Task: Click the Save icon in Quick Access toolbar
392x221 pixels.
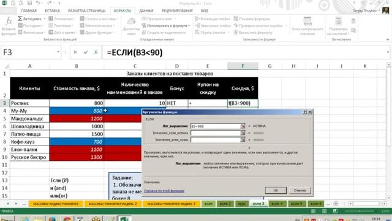Action: pyautogui.click(x=29, y=3)
